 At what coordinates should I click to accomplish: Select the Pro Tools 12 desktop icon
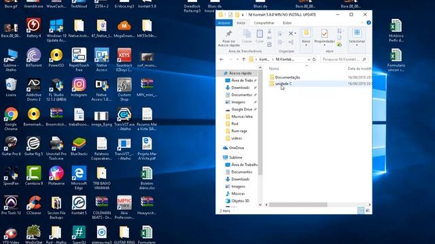(11, 205)
